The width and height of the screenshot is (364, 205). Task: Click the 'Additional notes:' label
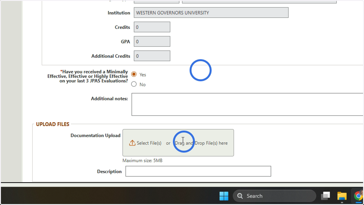point(109,99)
